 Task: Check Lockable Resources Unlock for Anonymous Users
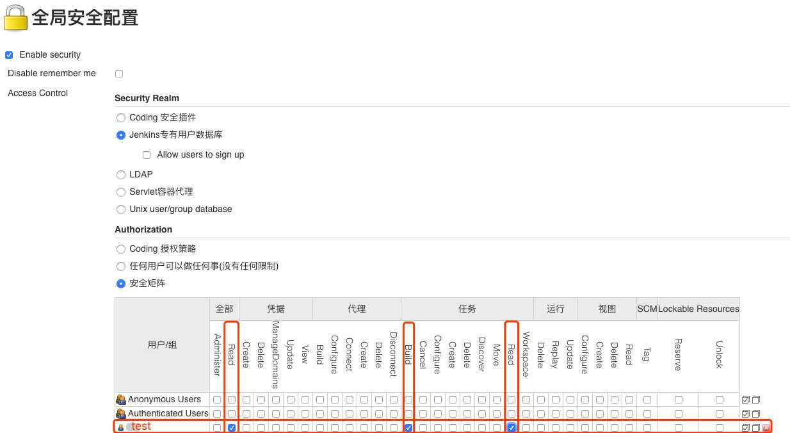(720, 400)
